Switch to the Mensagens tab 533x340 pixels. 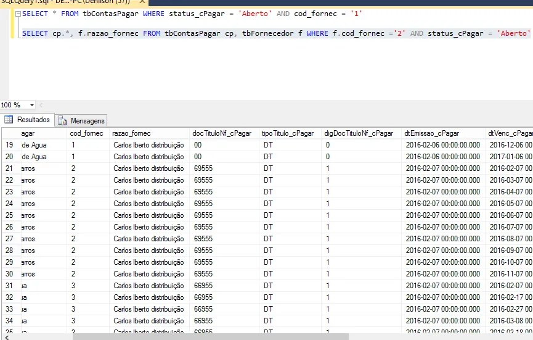click(x=87, y=121)
